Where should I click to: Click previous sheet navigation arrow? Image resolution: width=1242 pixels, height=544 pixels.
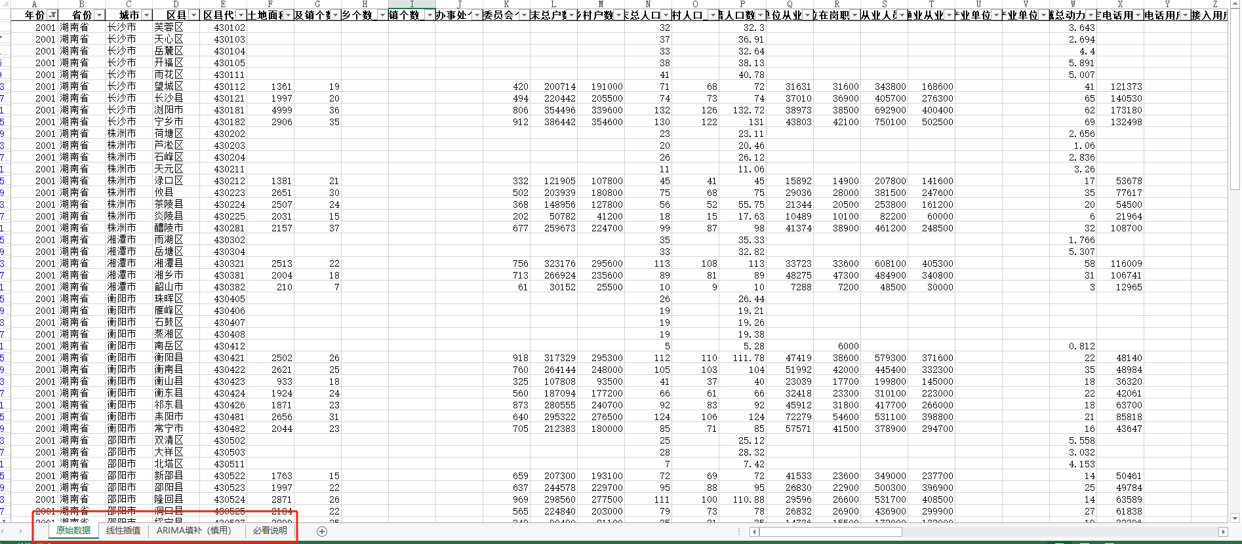3,532
